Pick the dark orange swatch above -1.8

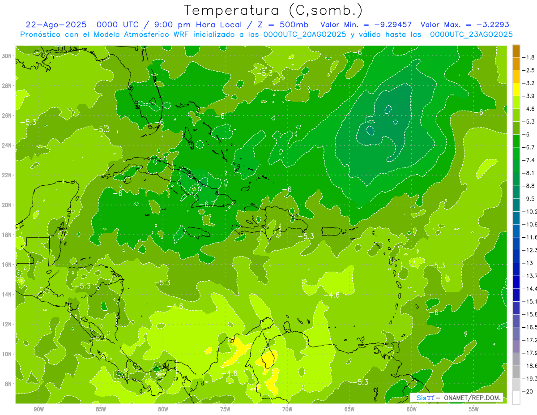(x=516, y=51)
